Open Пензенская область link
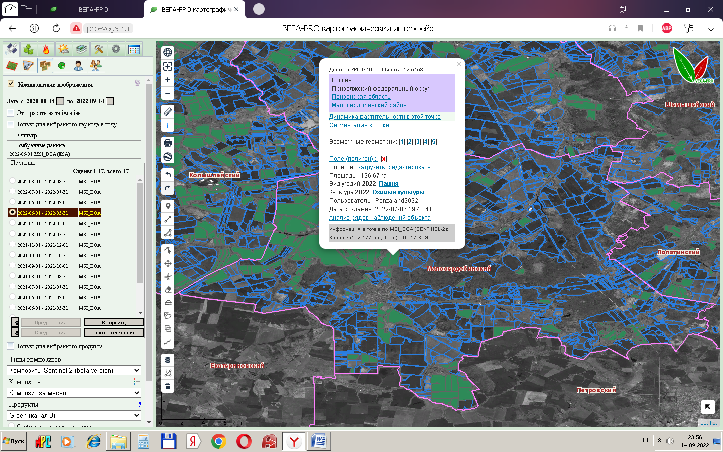The image size is (723, 452). tap(361, 97)
